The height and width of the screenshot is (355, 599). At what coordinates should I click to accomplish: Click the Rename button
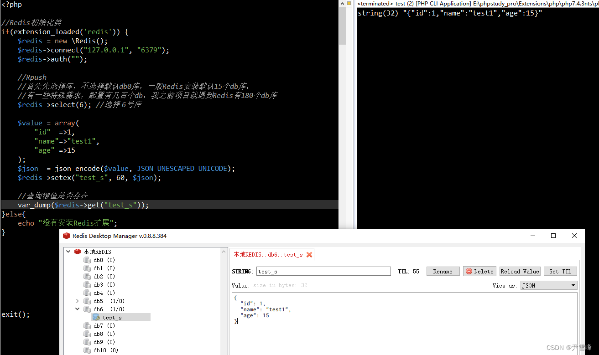(x=443, y=271)
